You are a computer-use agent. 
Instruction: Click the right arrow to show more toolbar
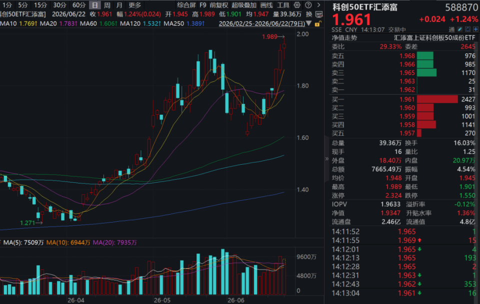pos(318,5)
